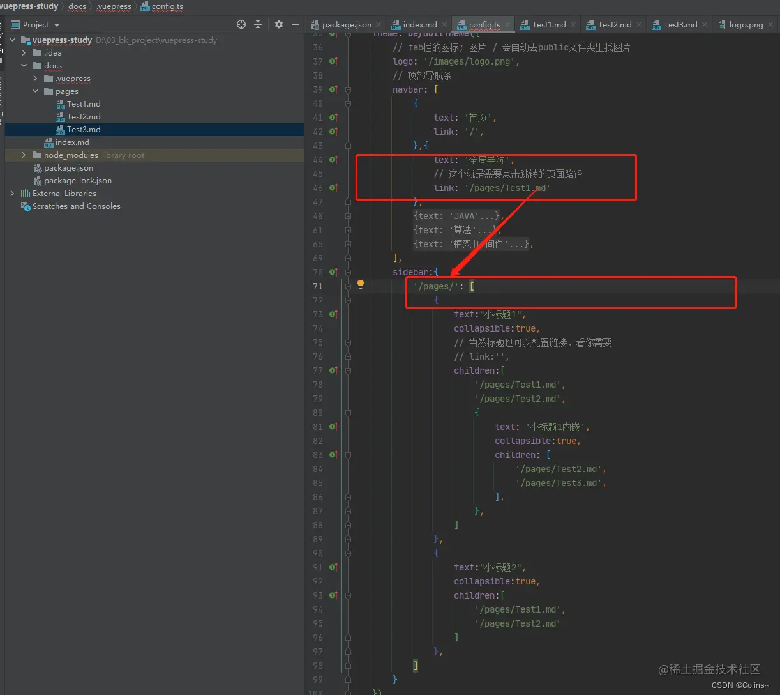
Task: Switch to the Test1.md editor tab
Action: 548,24
